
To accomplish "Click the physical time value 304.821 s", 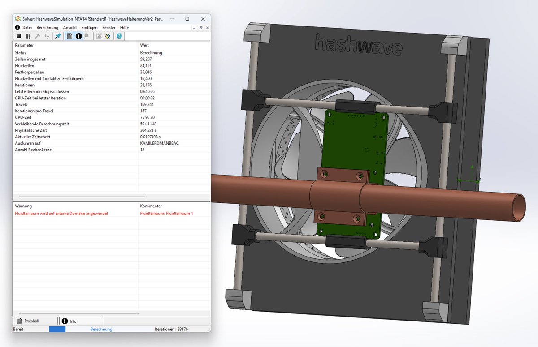I will pos(148,130).
